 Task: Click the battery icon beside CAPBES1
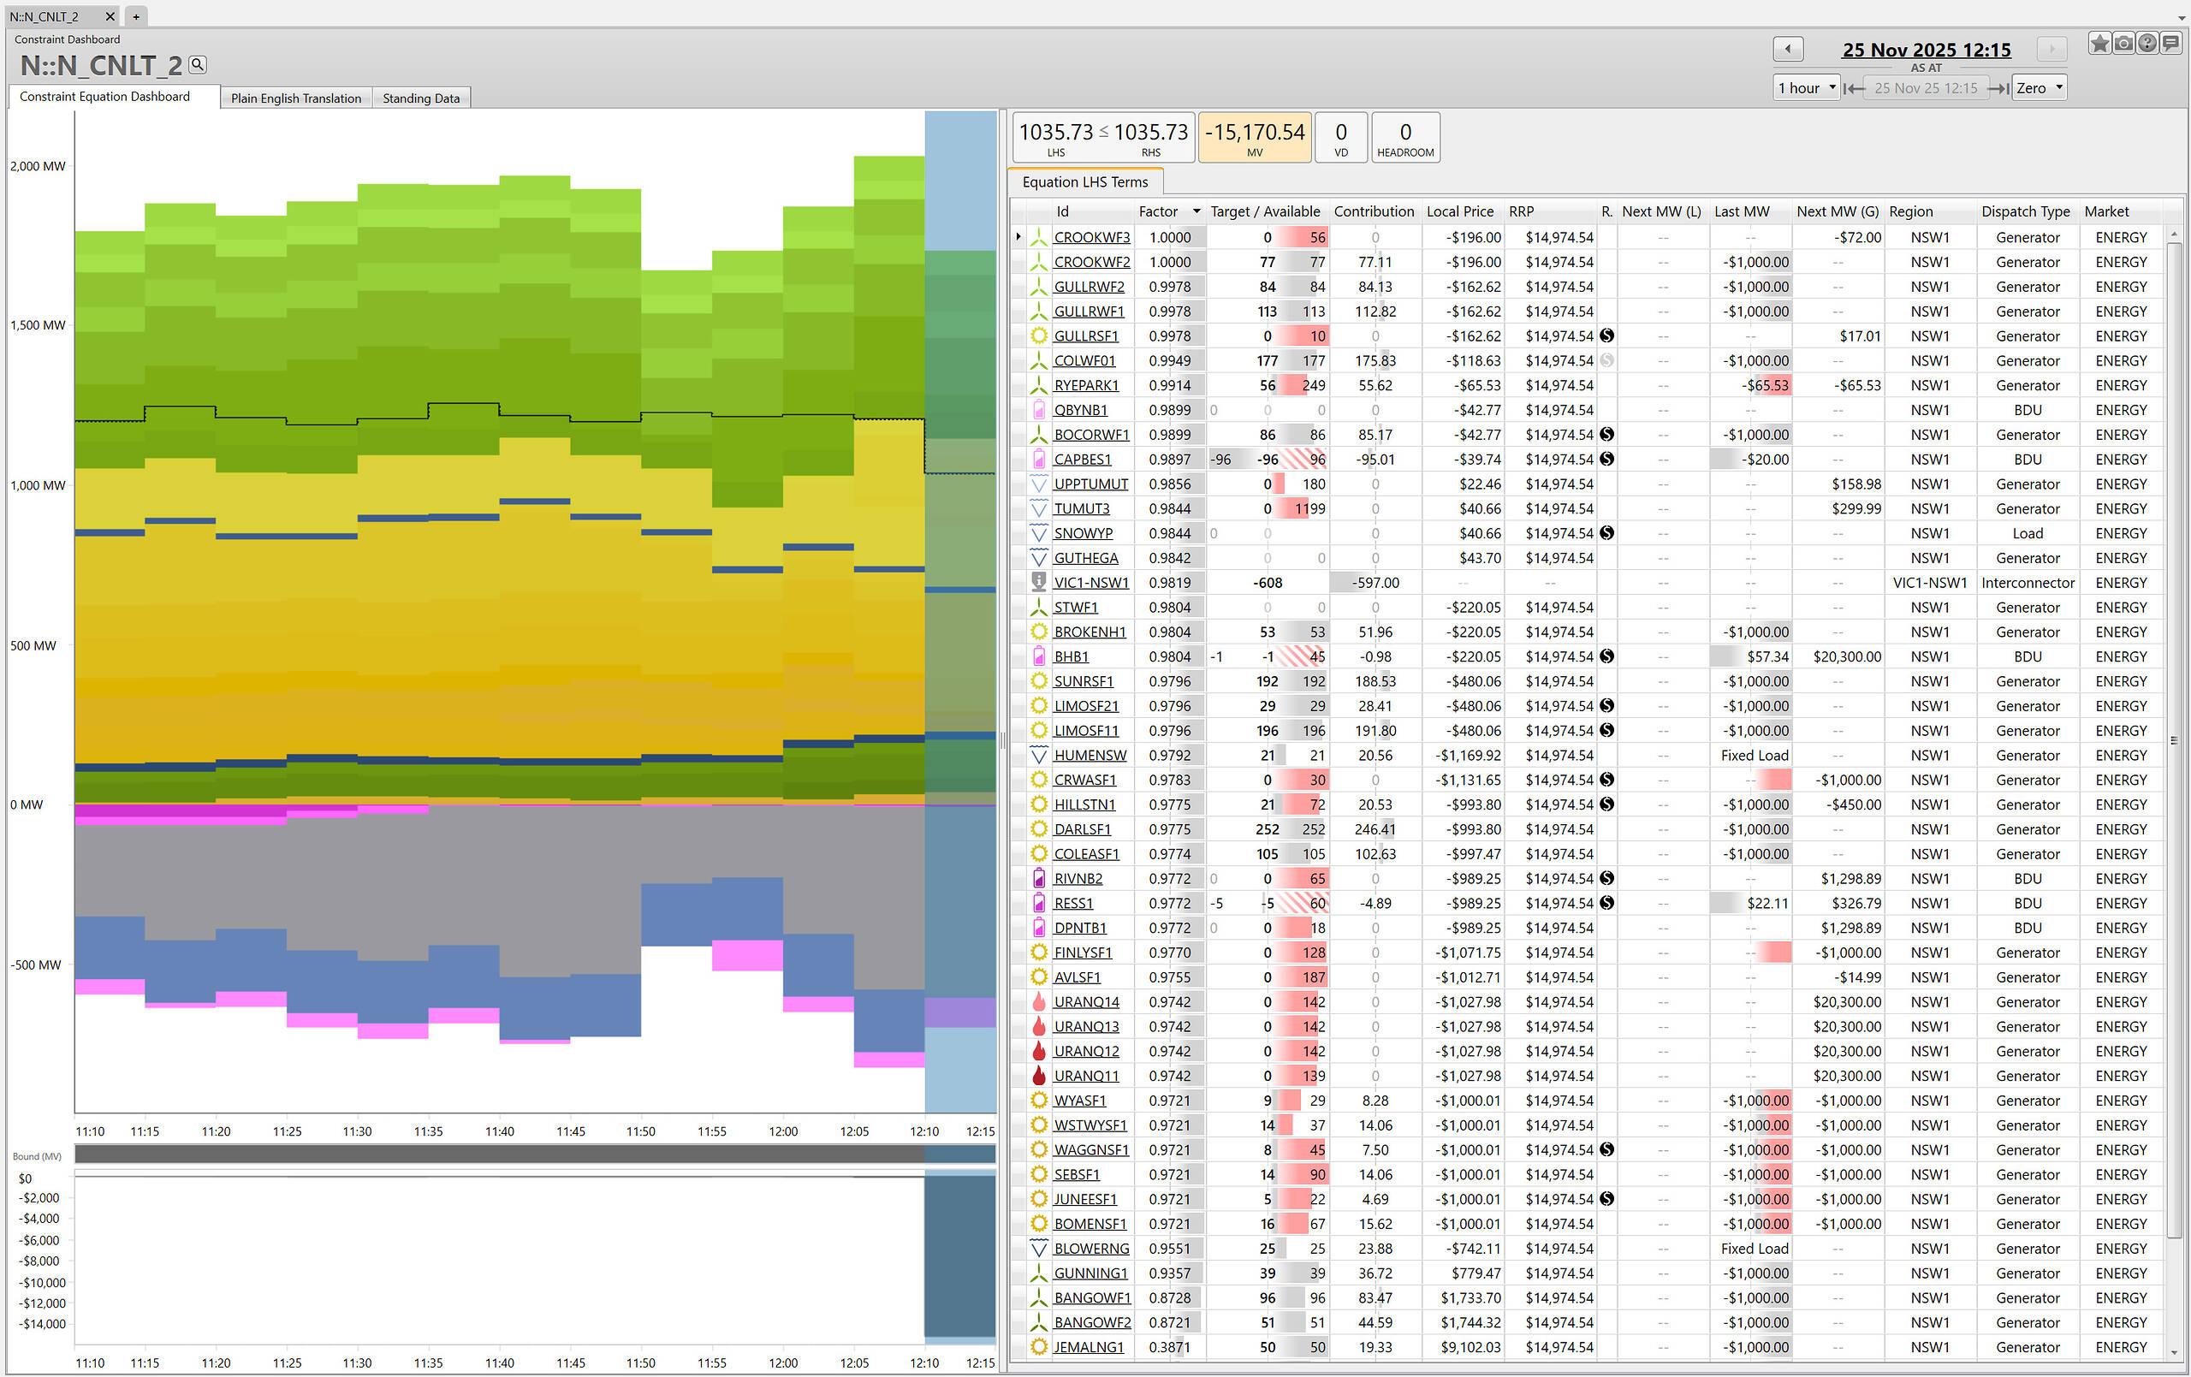point(1038,460)
